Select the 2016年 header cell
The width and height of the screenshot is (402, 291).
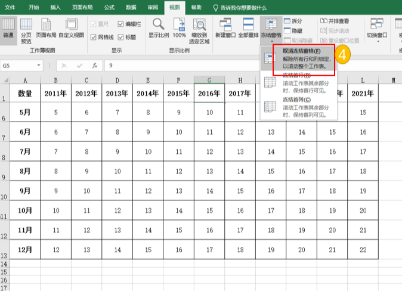(x=209, y=93)
